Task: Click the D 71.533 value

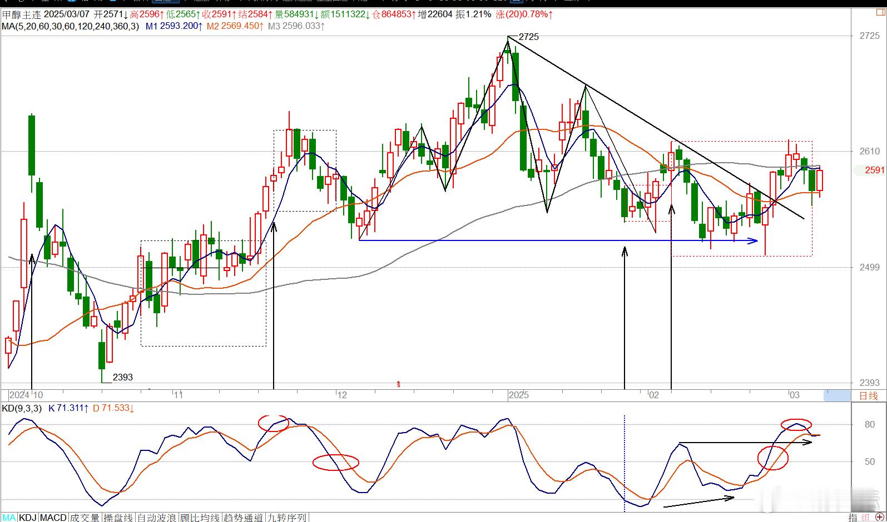Action: point(113,408)
